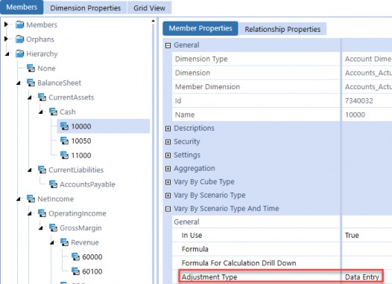Expand the Aggregation section
Image resolution: width=392 pixels, height=284 pixels.
coord(168,169)
